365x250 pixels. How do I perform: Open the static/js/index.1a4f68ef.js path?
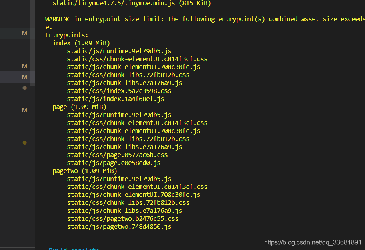[116, 99]
